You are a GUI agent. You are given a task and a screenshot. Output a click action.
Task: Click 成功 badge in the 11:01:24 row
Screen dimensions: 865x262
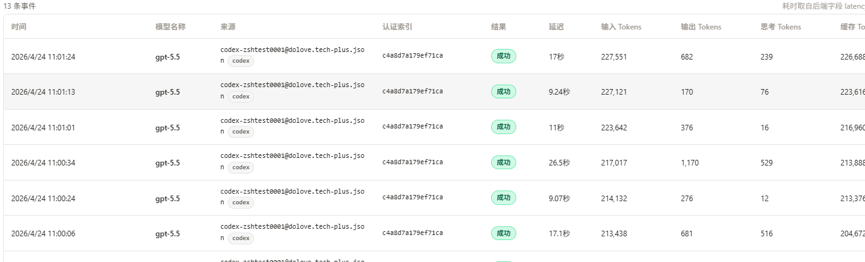(503, 56)
